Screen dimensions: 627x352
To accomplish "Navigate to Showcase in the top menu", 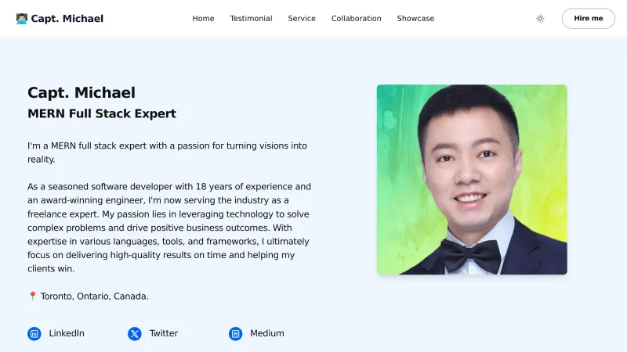I will coord(415,19).
